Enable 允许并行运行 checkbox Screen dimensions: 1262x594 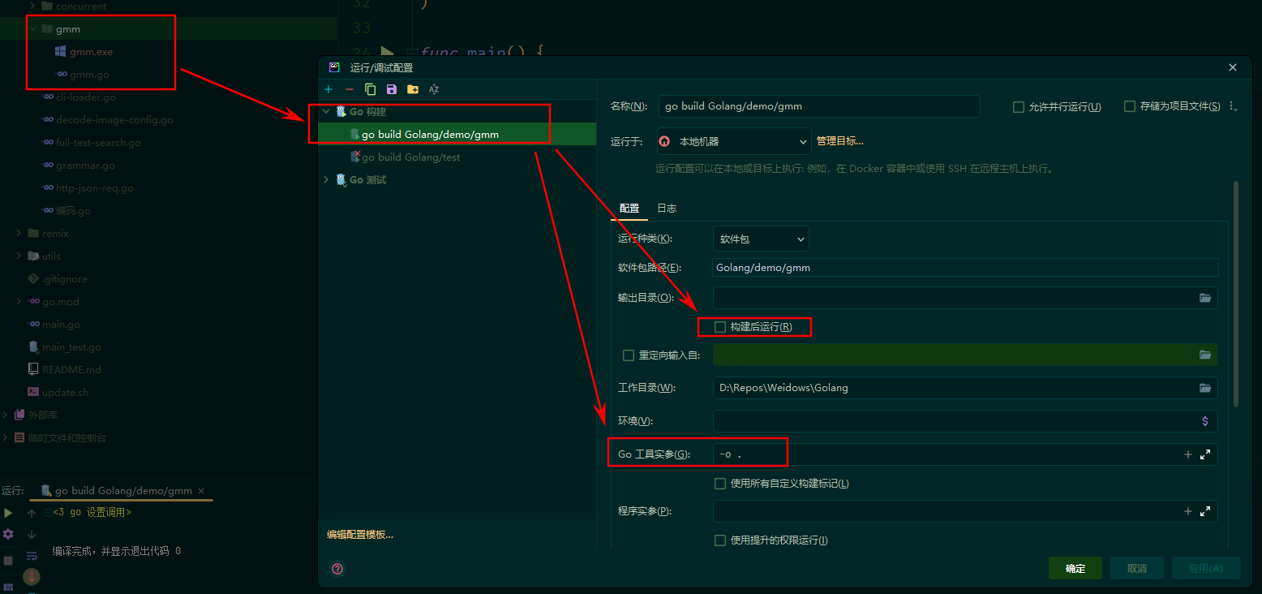(1019, 107)
